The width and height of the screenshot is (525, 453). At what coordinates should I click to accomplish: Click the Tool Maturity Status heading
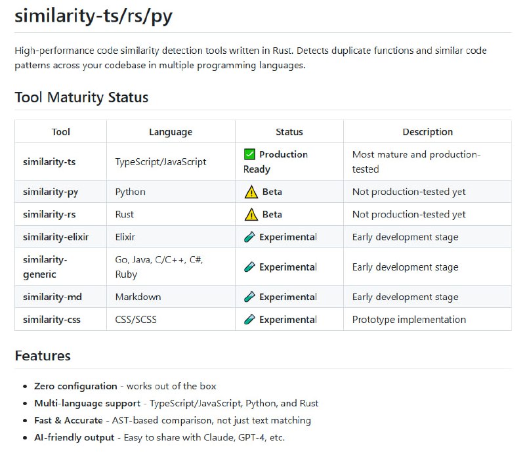click(81, 97)
